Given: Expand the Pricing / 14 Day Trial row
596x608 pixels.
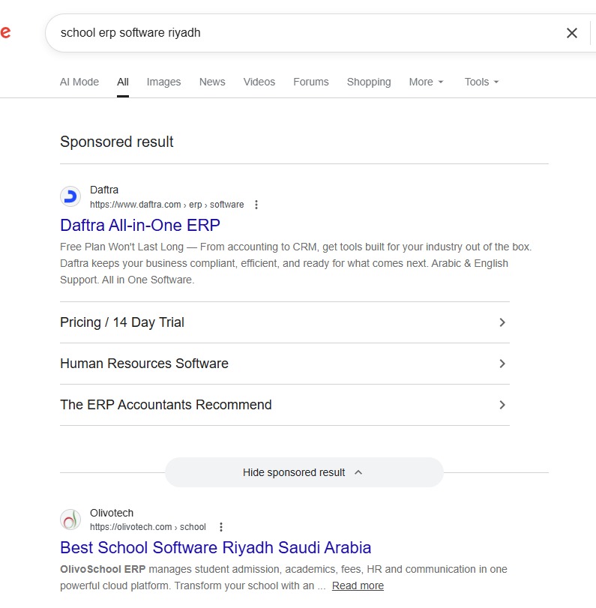Looking at the screenshot, I should (x=285, y=322).
